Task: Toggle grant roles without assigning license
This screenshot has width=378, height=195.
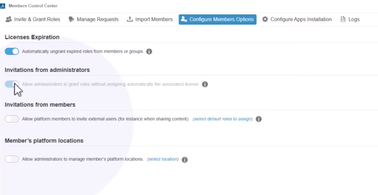Action: coord(12,84)
